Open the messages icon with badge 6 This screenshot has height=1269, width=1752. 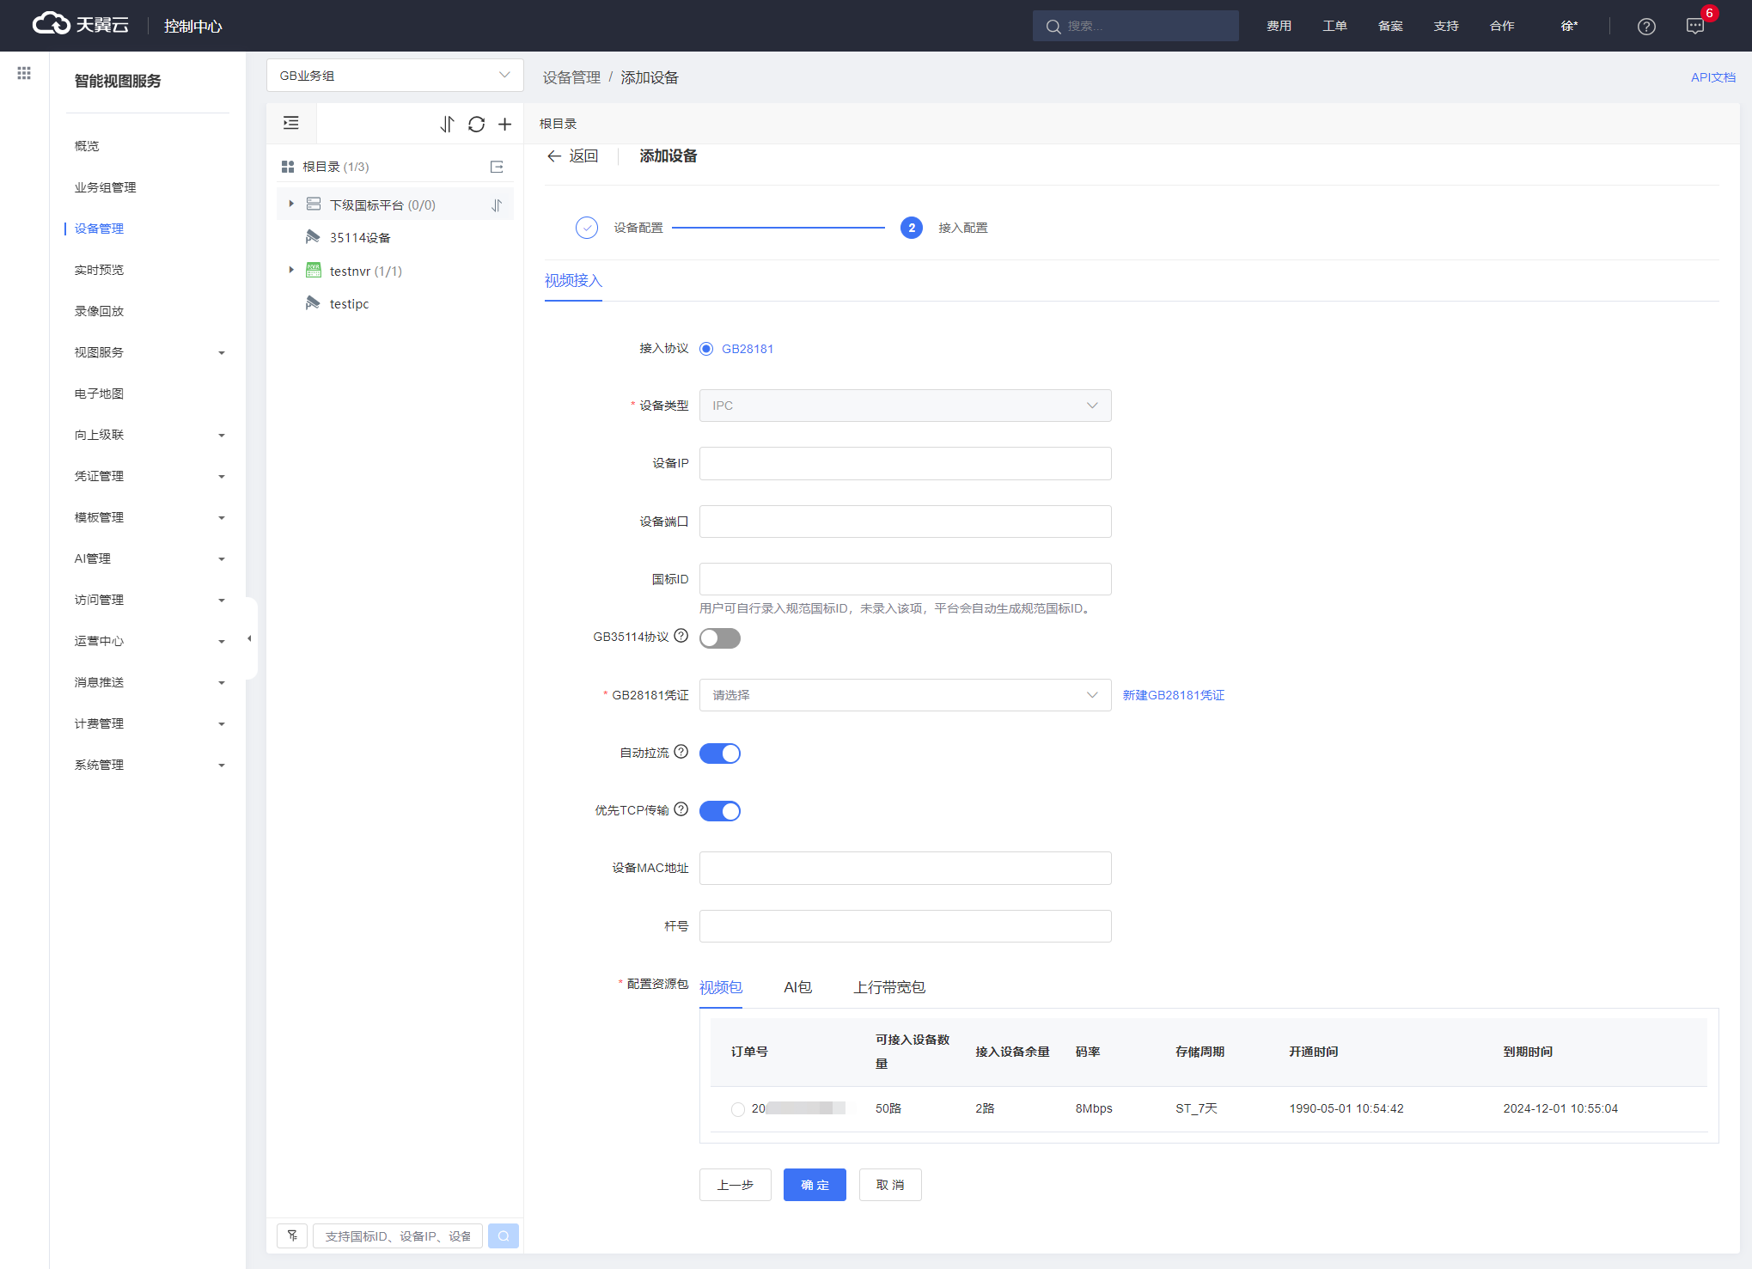(x=1694, y=27)
